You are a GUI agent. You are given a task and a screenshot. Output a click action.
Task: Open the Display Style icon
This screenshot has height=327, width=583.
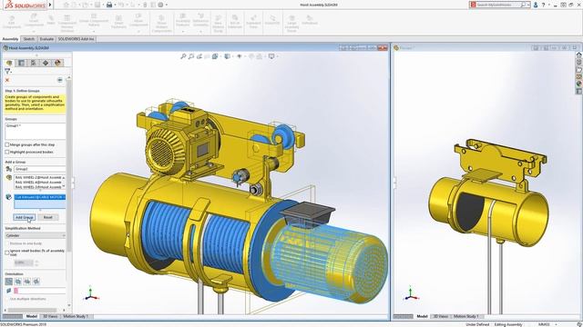tap(227, 56)
